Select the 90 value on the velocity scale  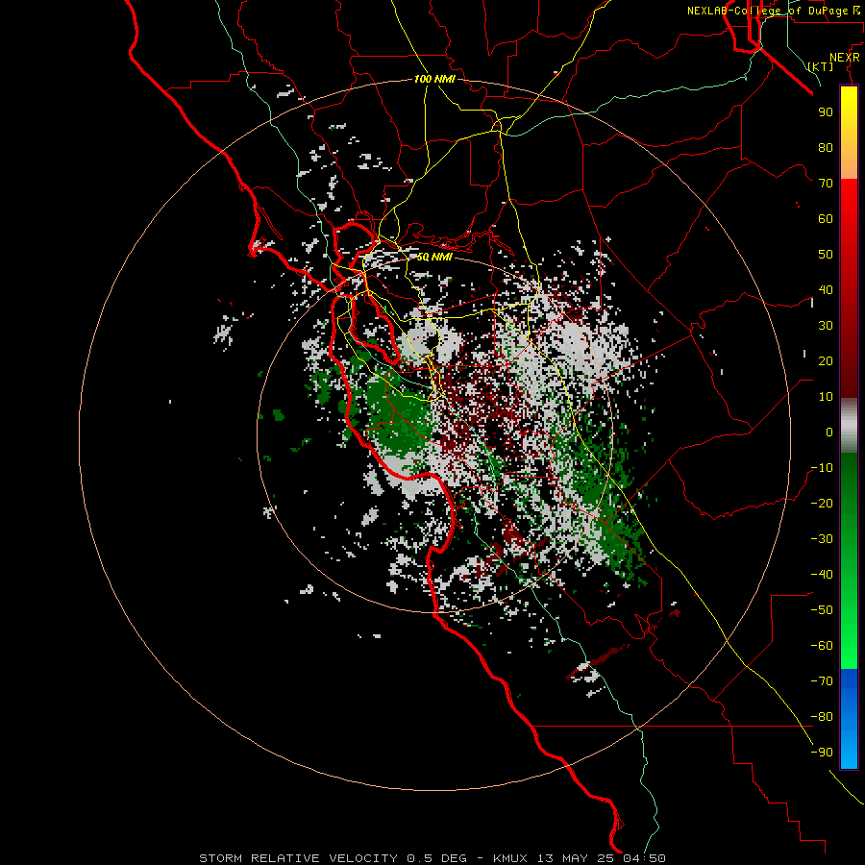(826, 112)
